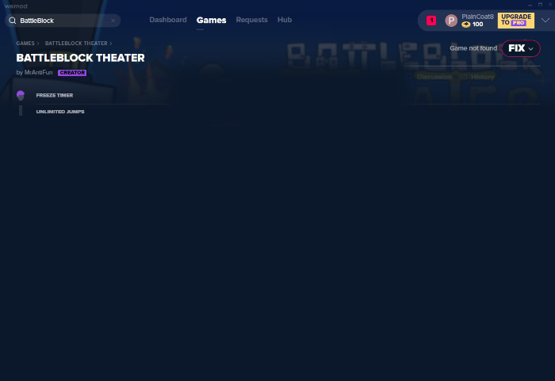
Task: Maximize the WeMod window
Action: [x=540, y=5]
